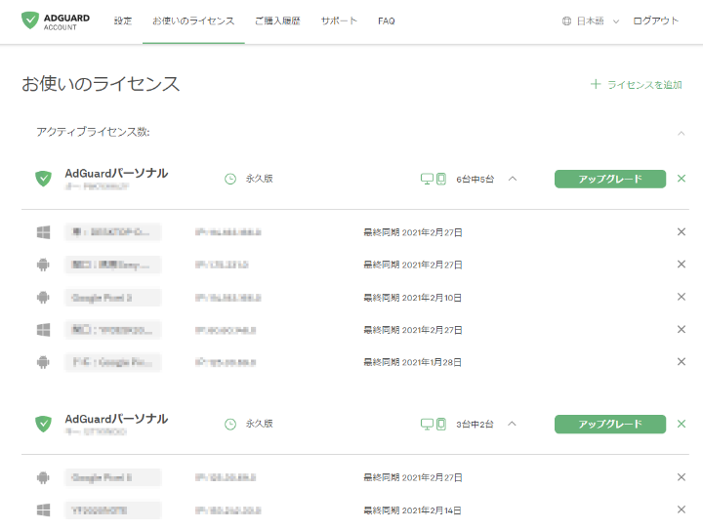
Task: Remove the device synced 2021年2月14日
Action: pos(682,510)
